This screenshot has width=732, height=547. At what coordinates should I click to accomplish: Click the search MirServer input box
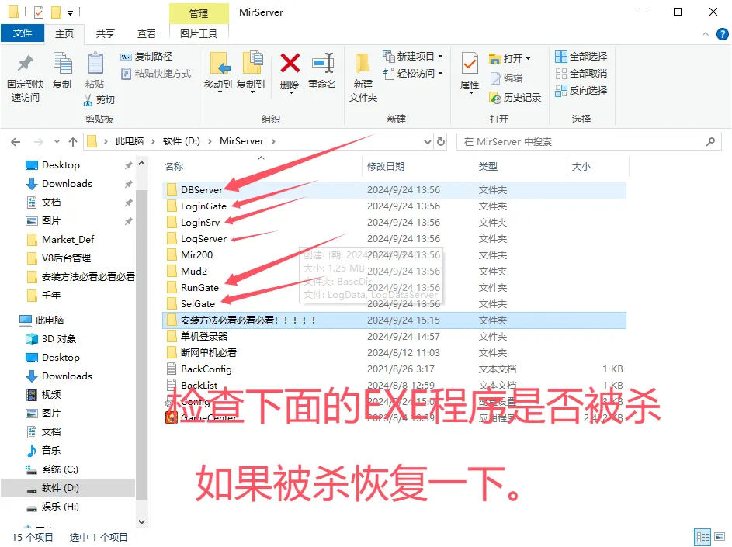point(588,142)
